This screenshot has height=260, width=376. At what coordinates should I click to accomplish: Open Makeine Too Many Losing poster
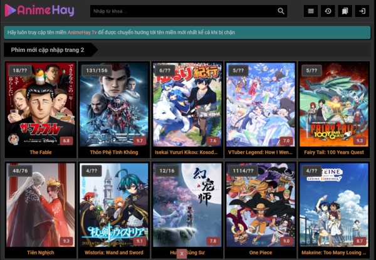pyautogui.click(x=334, y=205)
